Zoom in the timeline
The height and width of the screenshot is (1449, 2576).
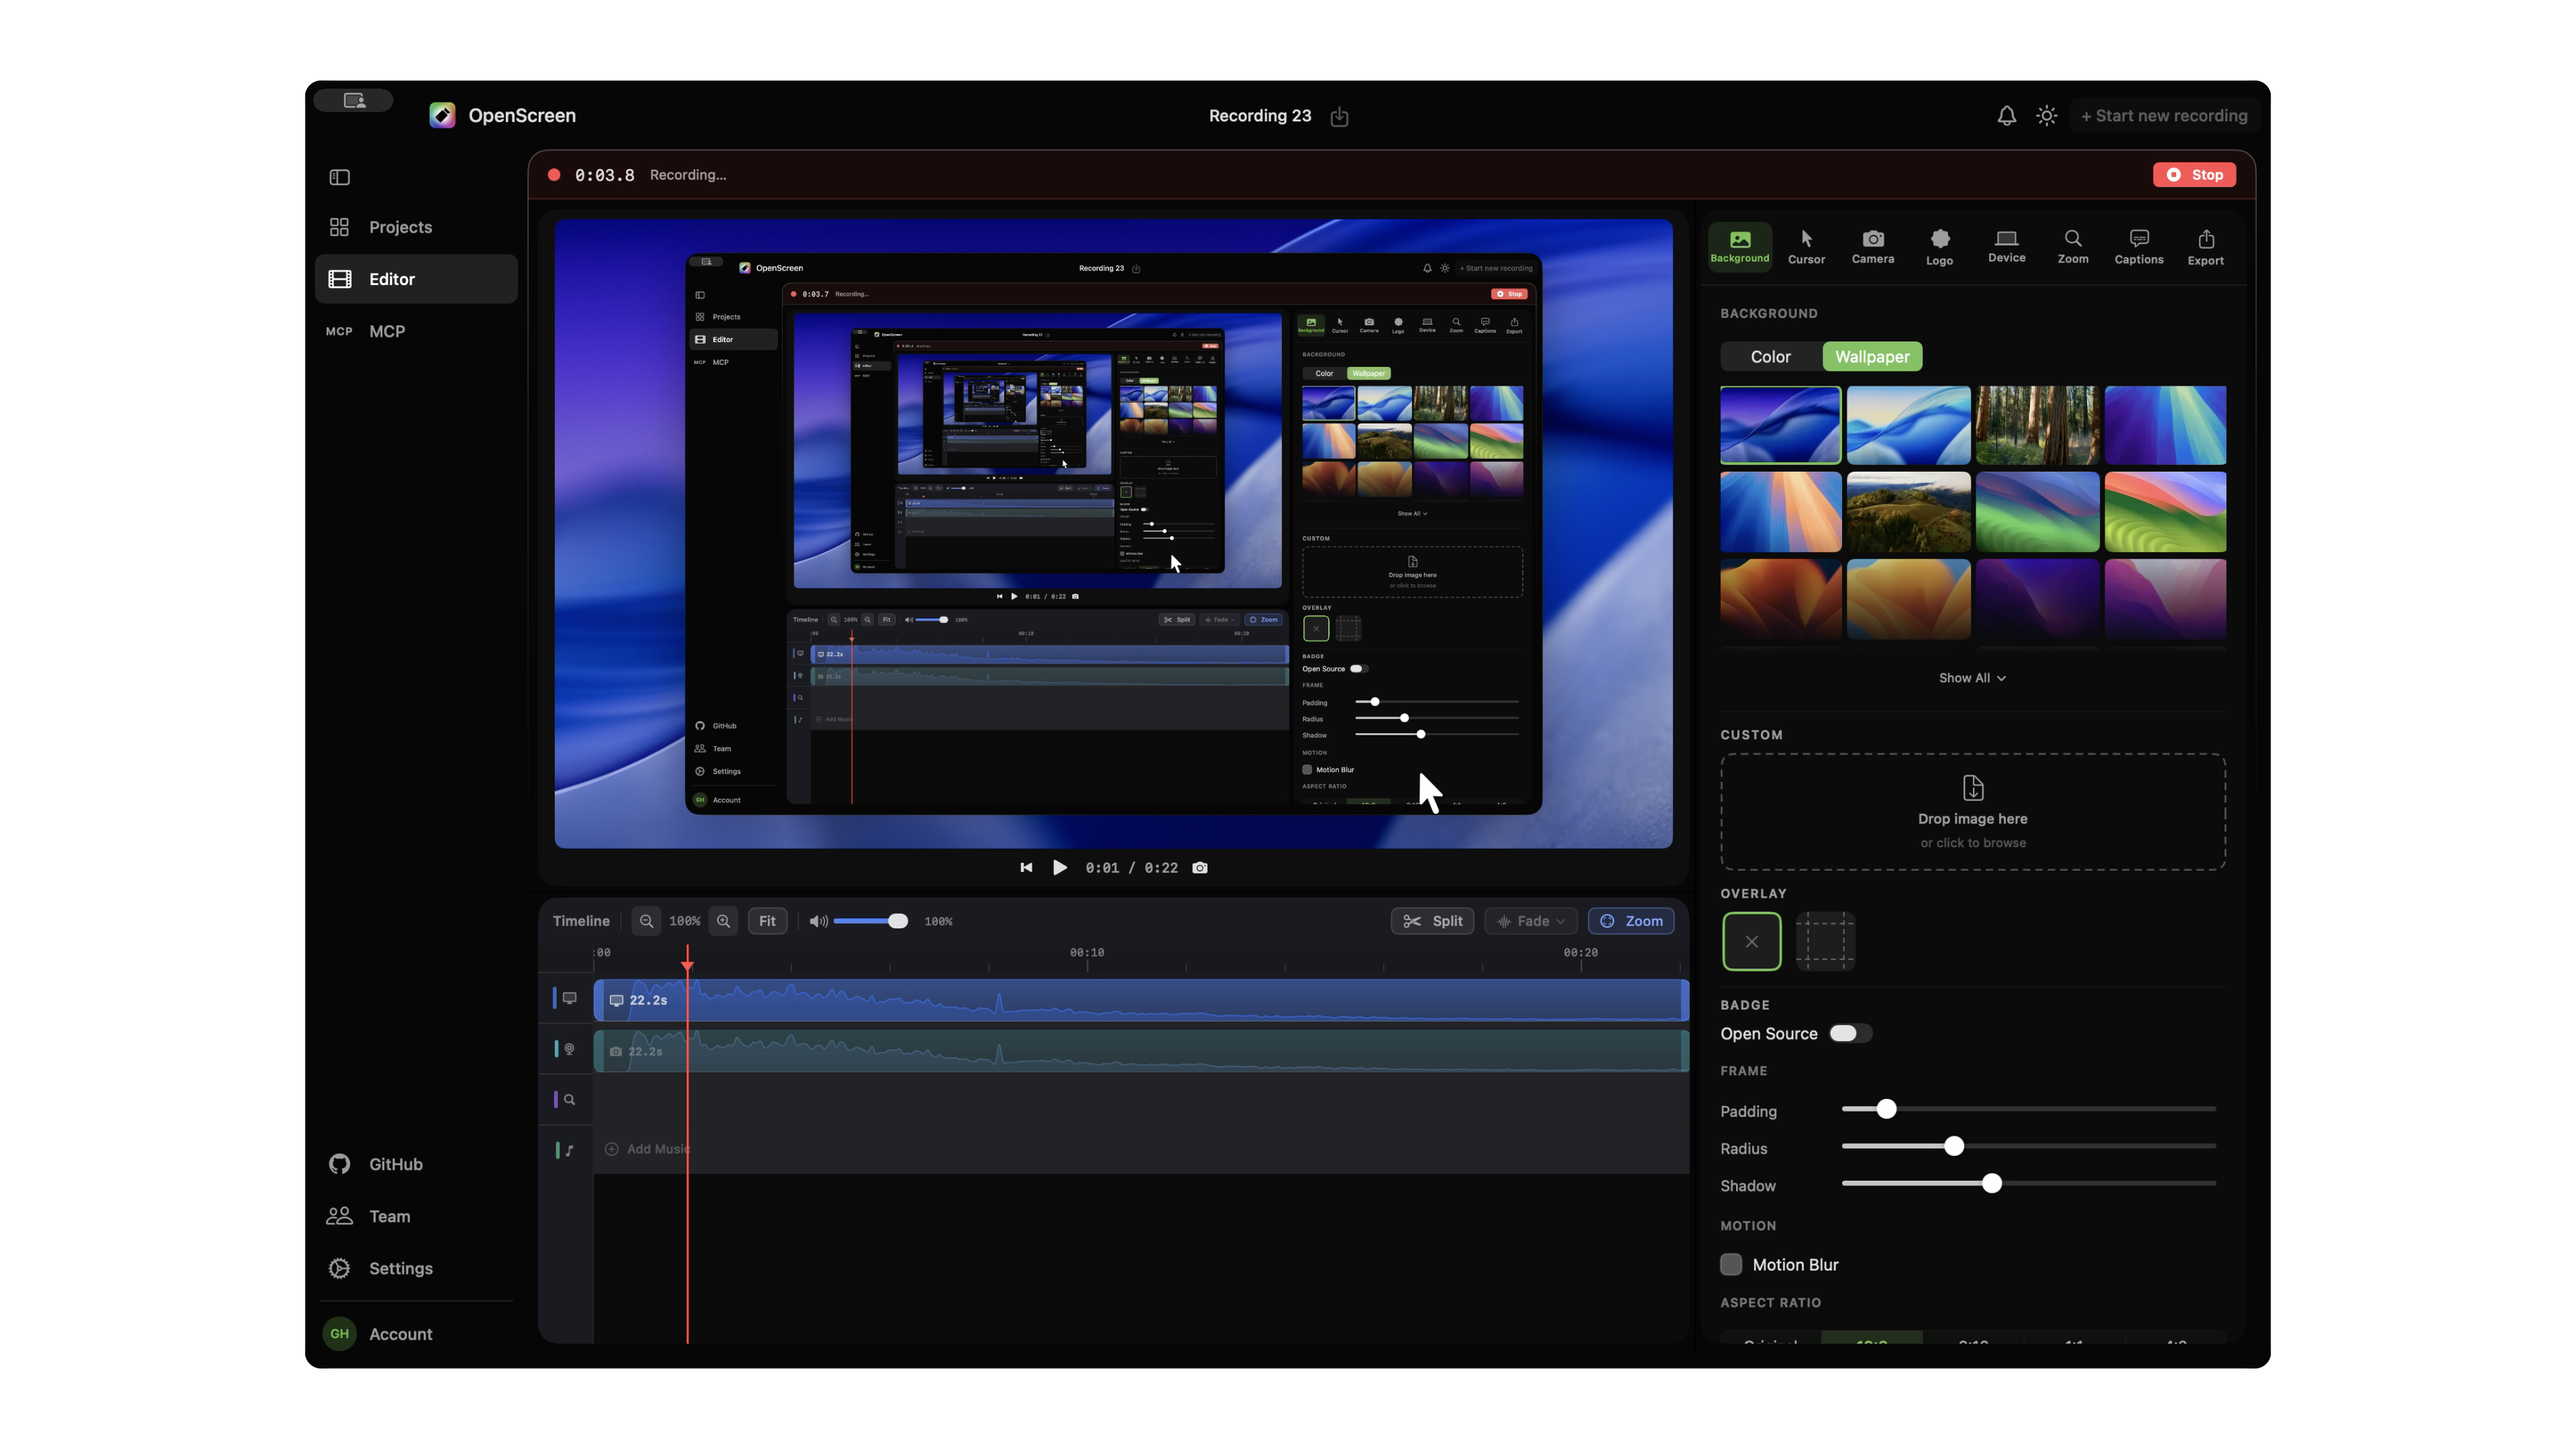[x=723, y=921]
